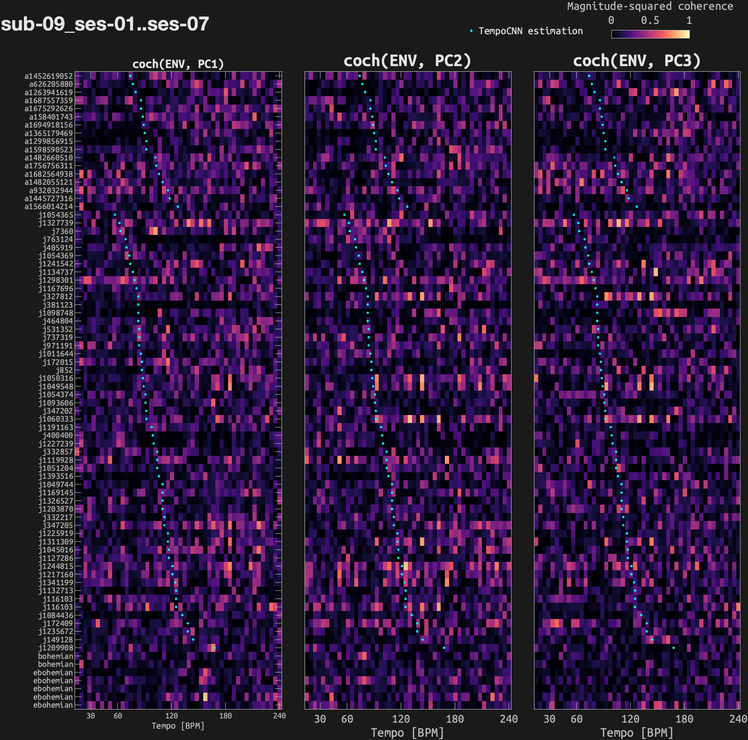Click row label a1682564938

[49, 174]
